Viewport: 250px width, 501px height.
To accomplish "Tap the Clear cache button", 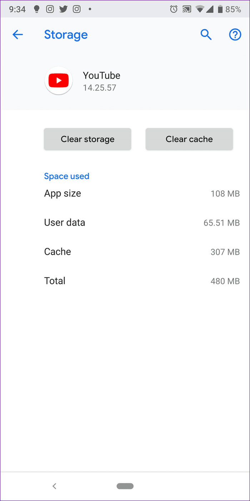I will coord(189,139).
